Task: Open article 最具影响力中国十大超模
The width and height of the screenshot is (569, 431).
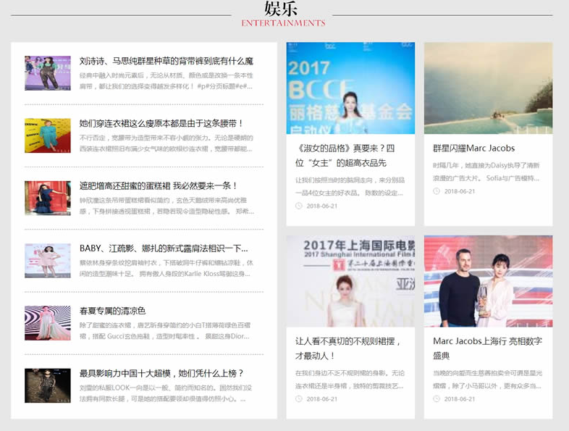Action: (x=161, y=373)
